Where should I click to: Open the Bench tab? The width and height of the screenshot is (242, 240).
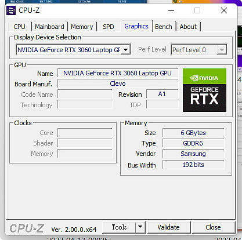pos(164,27)
